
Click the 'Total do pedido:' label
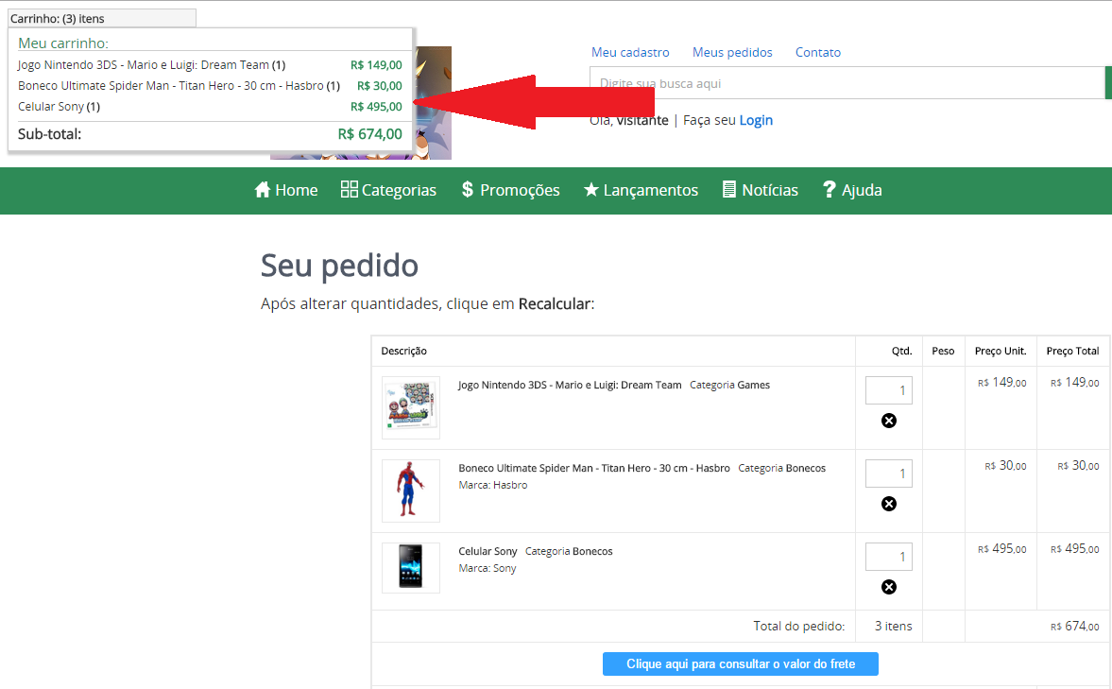799,626
